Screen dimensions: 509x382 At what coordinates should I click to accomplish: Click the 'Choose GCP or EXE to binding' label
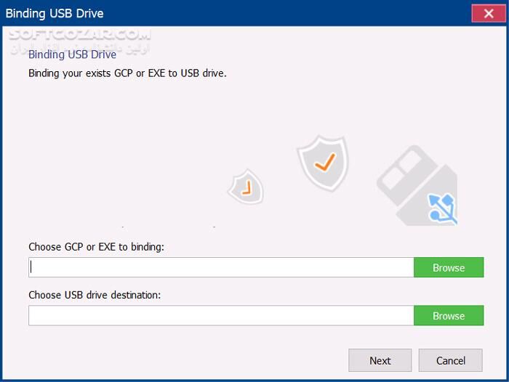pos(96,247)
